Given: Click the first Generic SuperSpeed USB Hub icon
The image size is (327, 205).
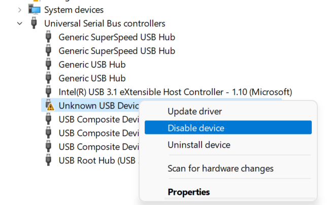Looking at the screenshot, I should click(48, 37).
